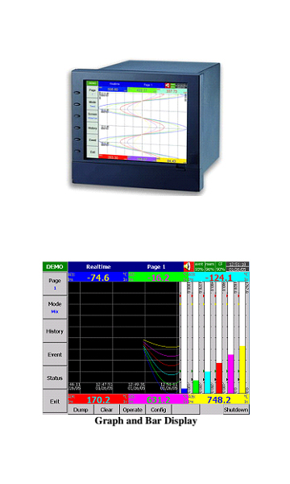Click the Dump button
The height and width of the screenshot is (484, 290).
coord(81,410)
